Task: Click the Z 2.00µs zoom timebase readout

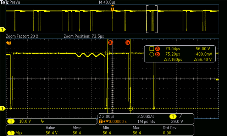Action: 107,117
